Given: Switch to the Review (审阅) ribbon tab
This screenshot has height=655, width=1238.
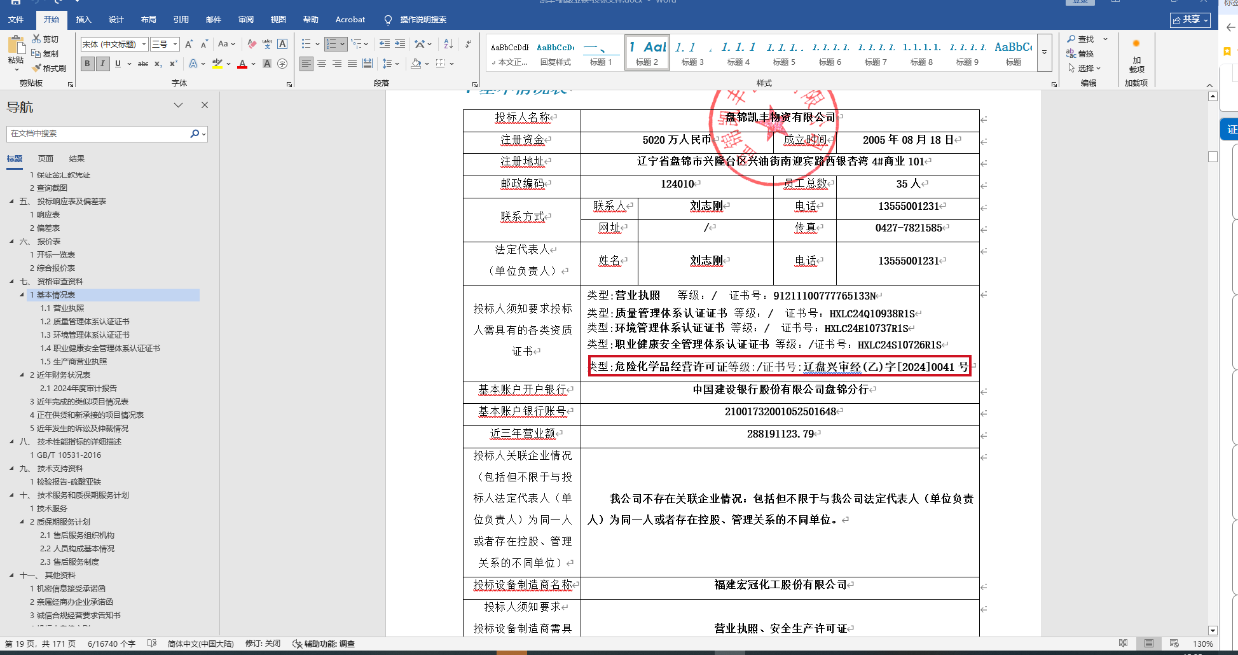Looking at the screenshot, I should (x=245, y=20).
